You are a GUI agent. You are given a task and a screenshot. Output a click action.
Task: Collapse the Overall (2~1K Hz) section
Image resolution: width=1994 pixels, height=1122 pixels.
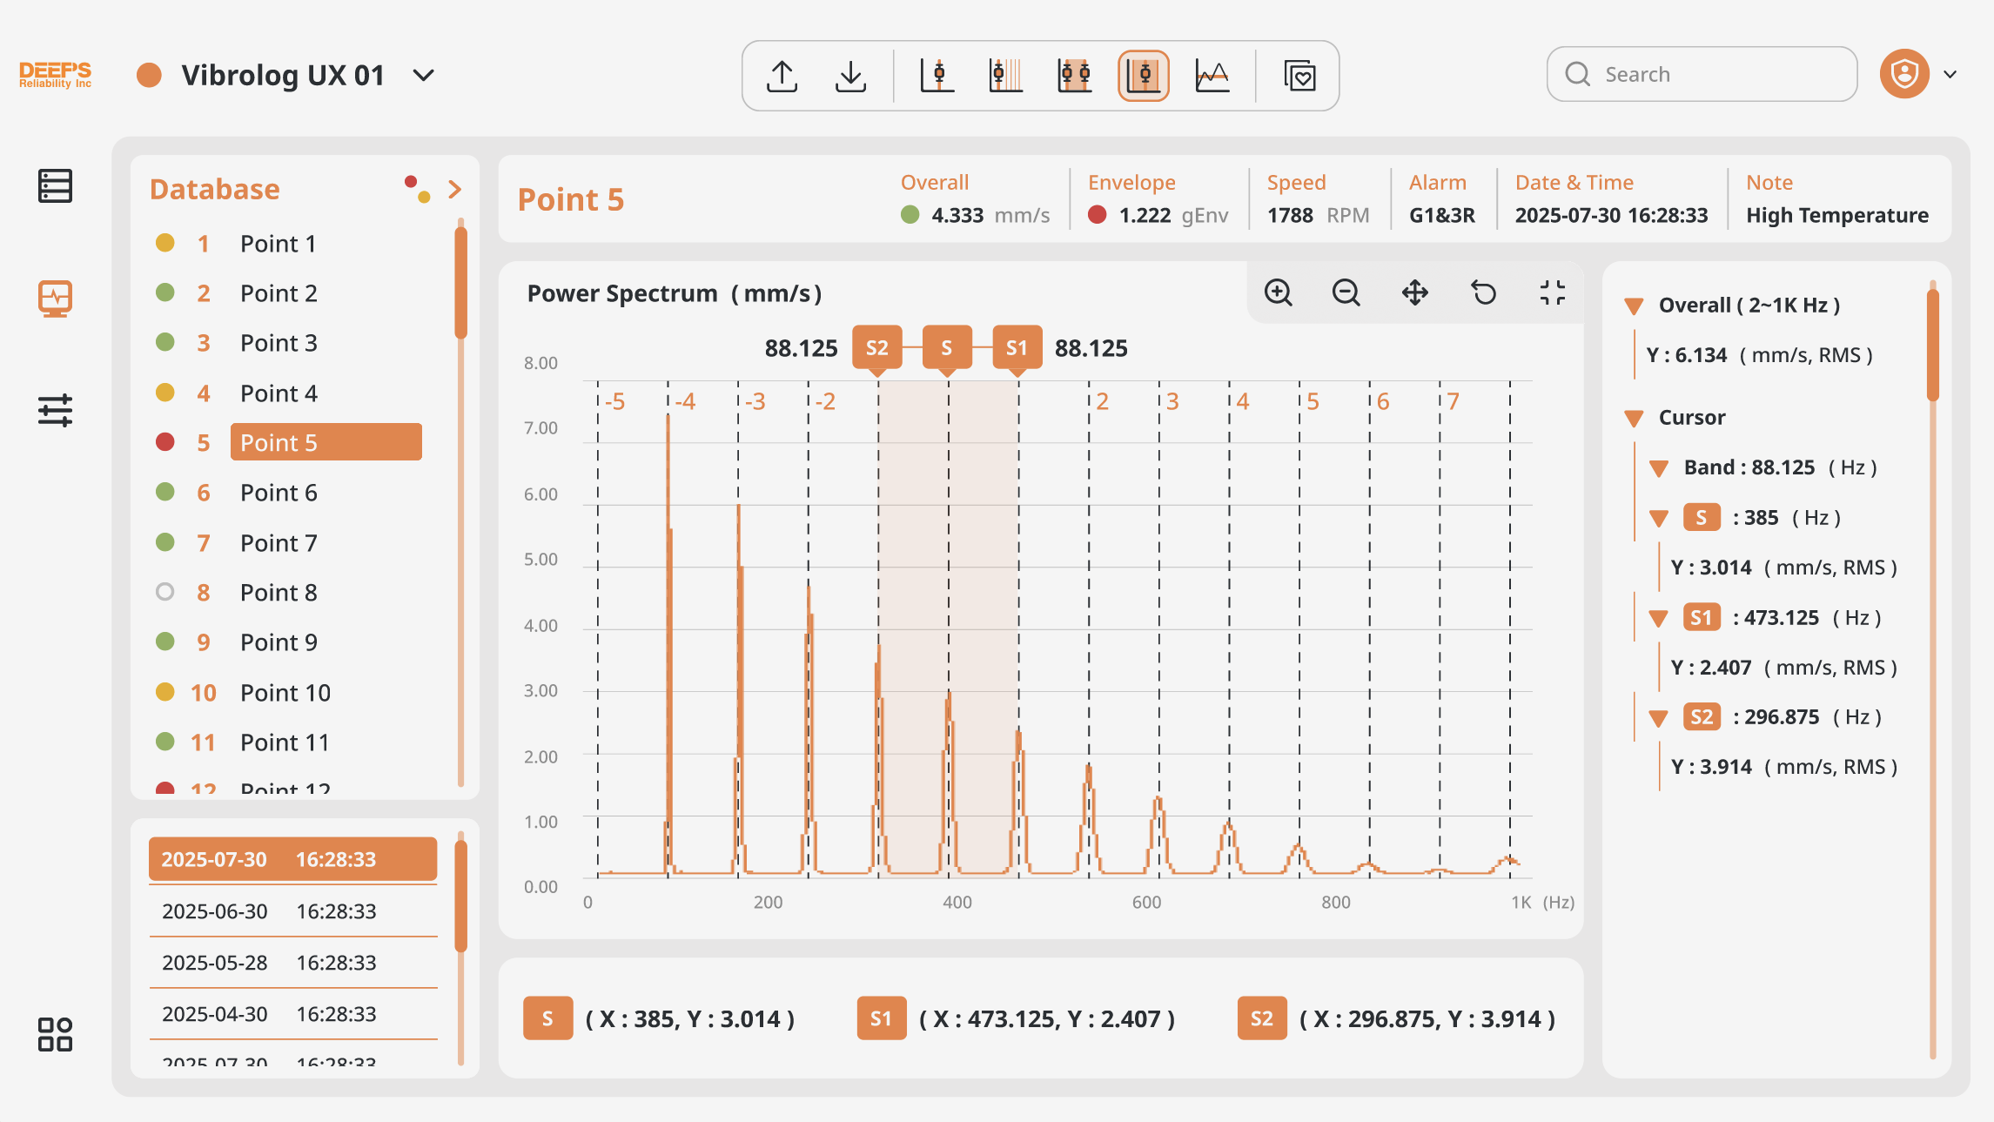click(x=1634, y=306)
